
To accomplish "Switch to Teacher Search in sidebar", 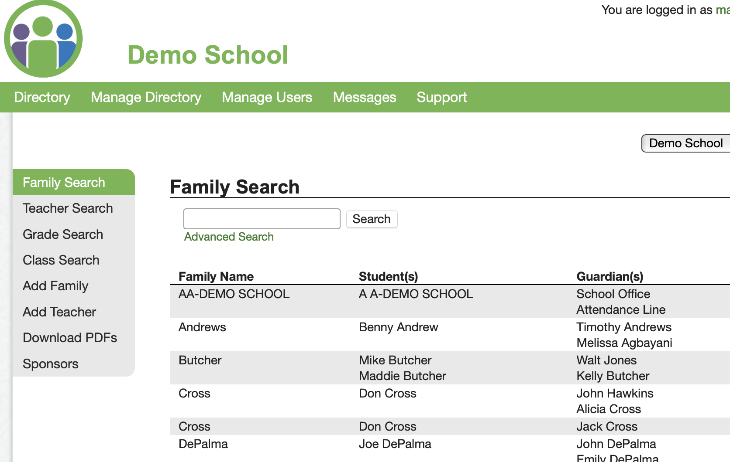I will (68, 208).
